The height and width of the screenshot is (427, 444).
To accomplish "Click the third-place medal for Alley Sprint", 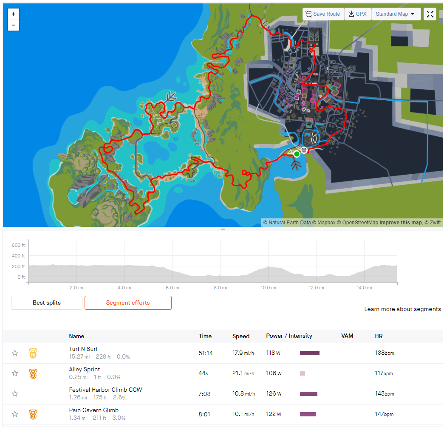I will [x=33, y=374].
